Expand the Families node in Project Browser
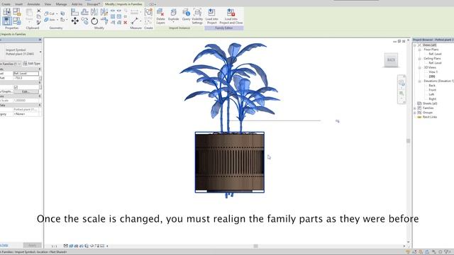This screenshot has width=454, height=255. pyautogui.click(x=414, y=108)
